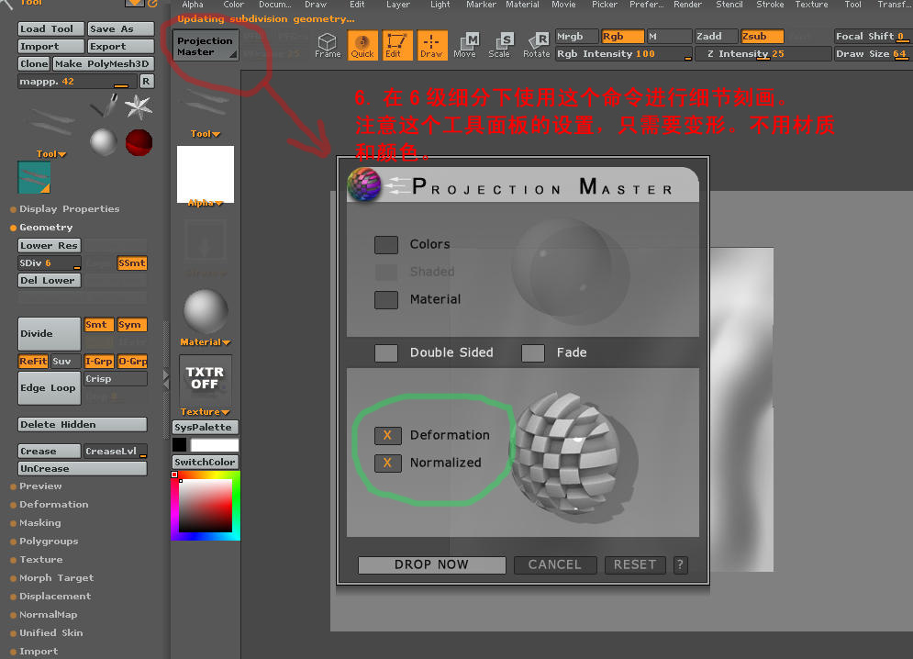
Task: Activate the Draw mode icon
Action: click(431, 46)
